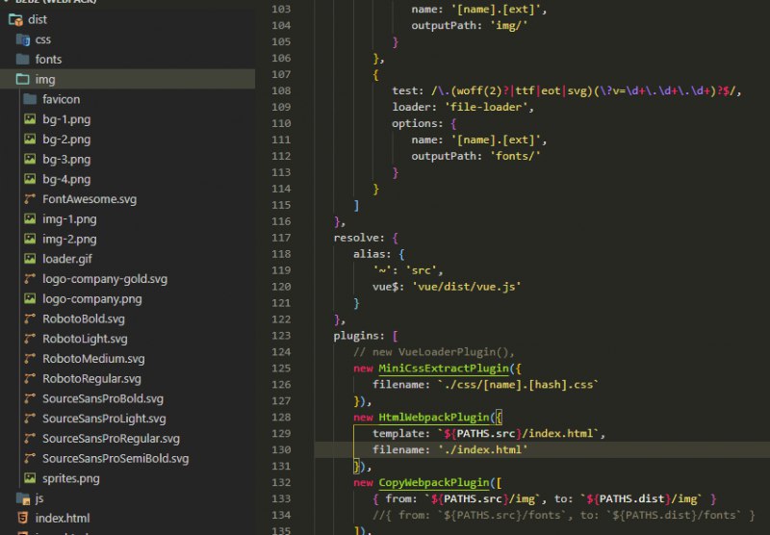Click the image icon of img-2.png

tap(30, 239)
